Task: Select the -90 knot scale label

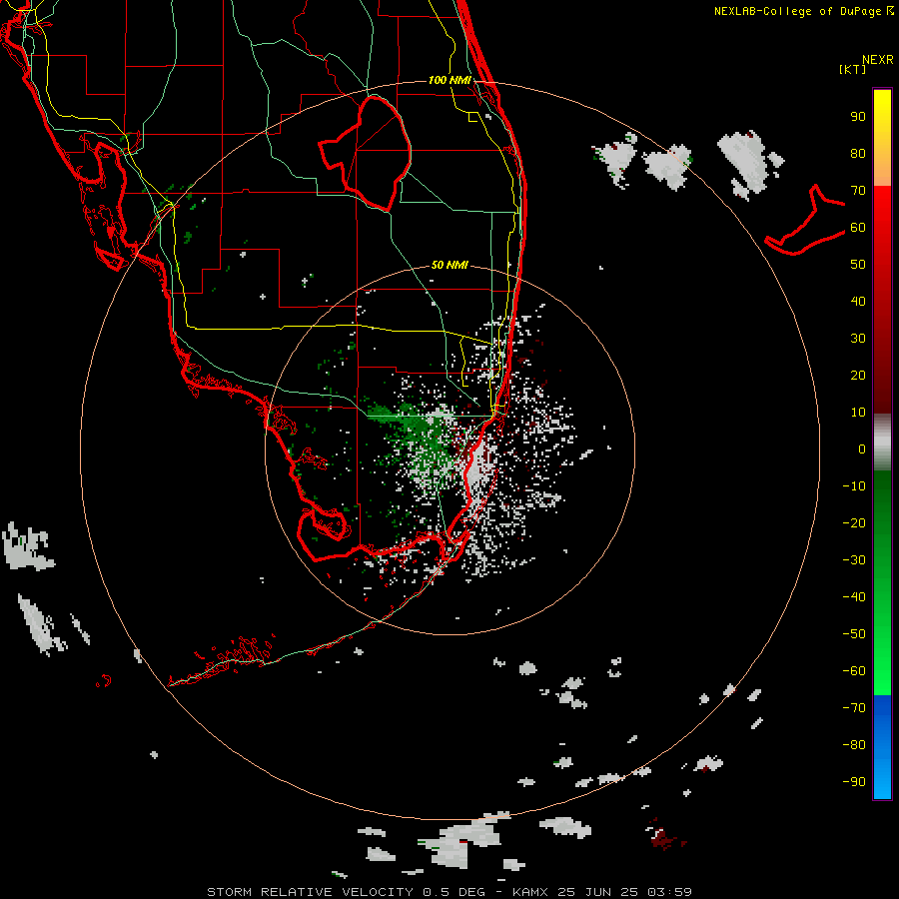Action: [854, 781]
